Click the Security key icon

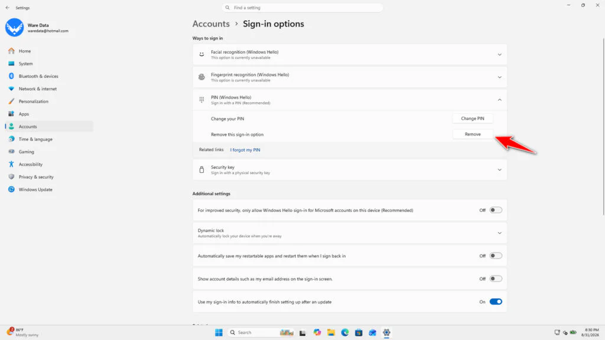pos(201,169)
